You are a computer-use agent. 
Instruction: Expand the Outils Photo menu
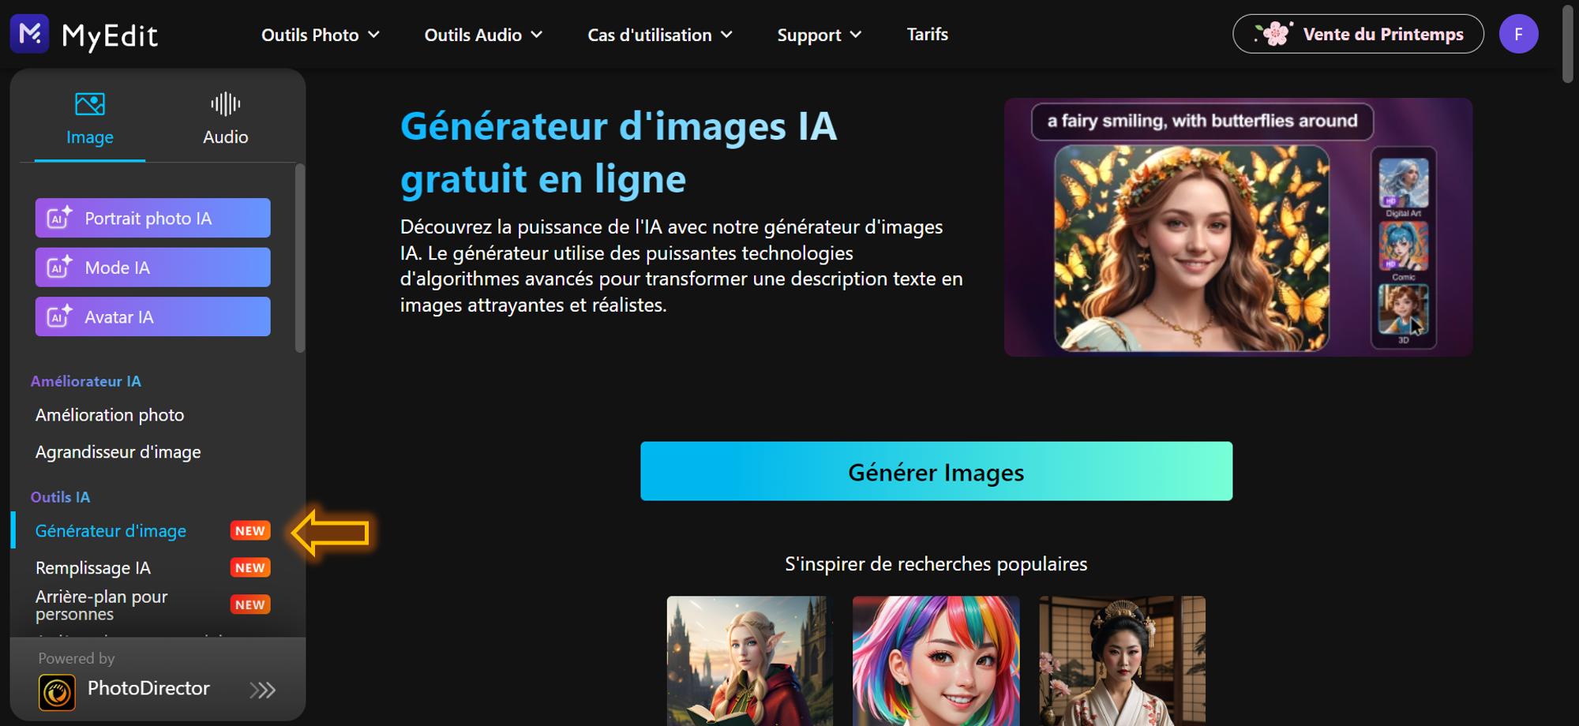(x=320, y=35)
